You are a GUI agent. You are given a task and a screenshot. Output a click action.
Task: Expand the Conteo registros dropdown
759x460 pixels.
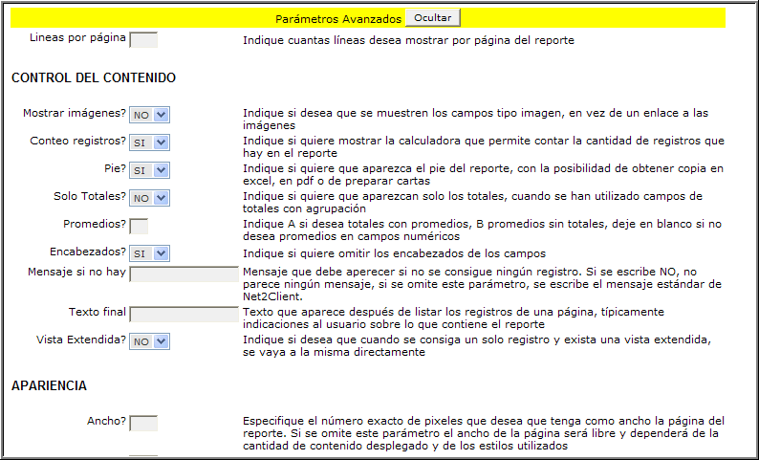pyautogui.click(x=149, y=142)
